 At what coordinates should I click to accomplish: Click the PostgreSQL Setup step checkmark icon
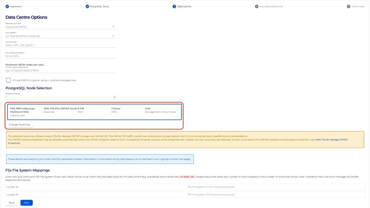[x=87, y=7]
